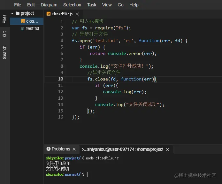The image size is (222, 184).
Task: Open the Selection menu
Action: tap(72, 5)
